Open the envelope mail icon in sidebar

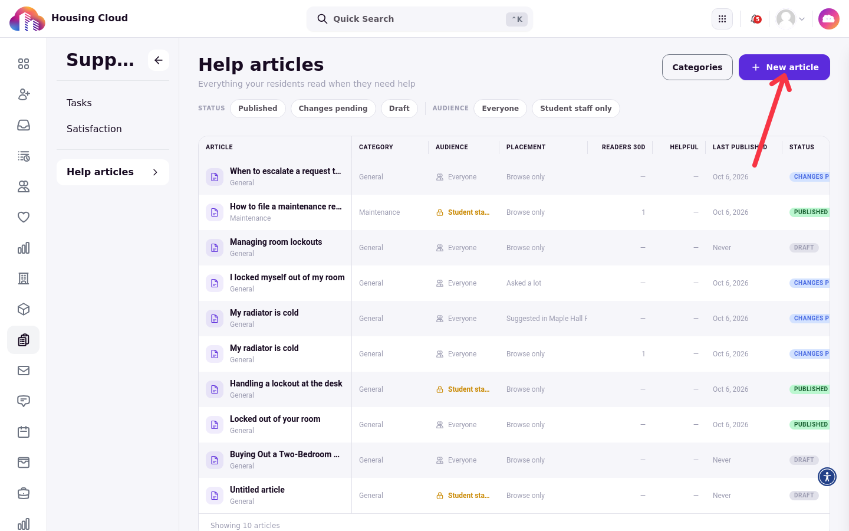click(x=24, y=371)
